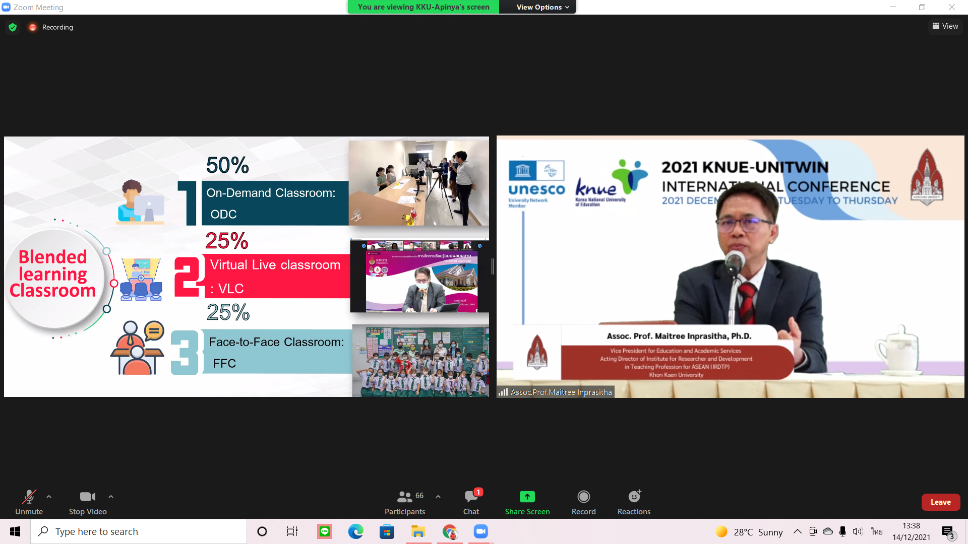968x544 pixels.
Task: Open the View Options dropdown
Action: (542, 7)
